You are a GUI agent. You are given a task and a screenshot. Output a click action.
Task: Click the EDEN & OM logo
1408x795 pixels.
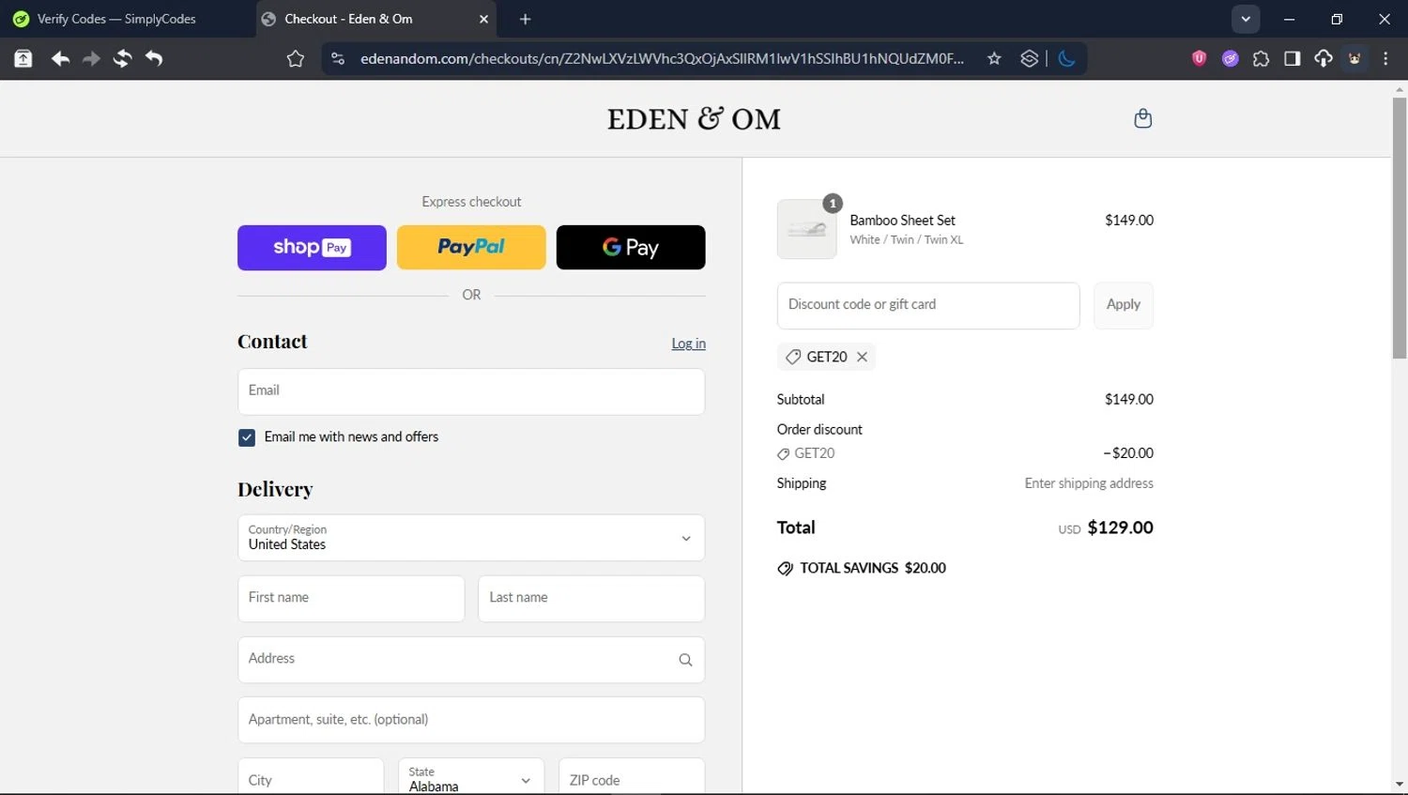pos(694,119)
